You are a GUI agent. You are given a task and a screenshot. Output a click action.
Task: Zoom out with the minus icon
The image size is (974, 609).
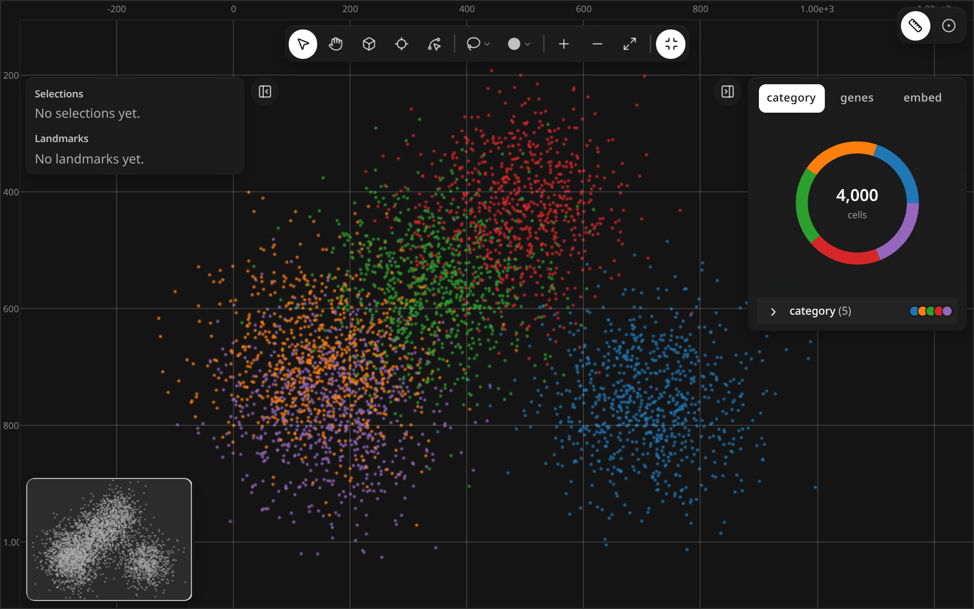pos(597,44)
